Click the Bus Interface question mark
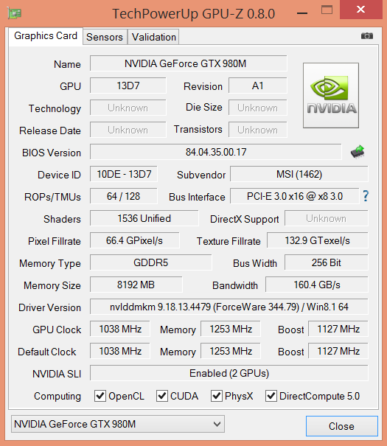387x446 pixels. click(366, 196)
